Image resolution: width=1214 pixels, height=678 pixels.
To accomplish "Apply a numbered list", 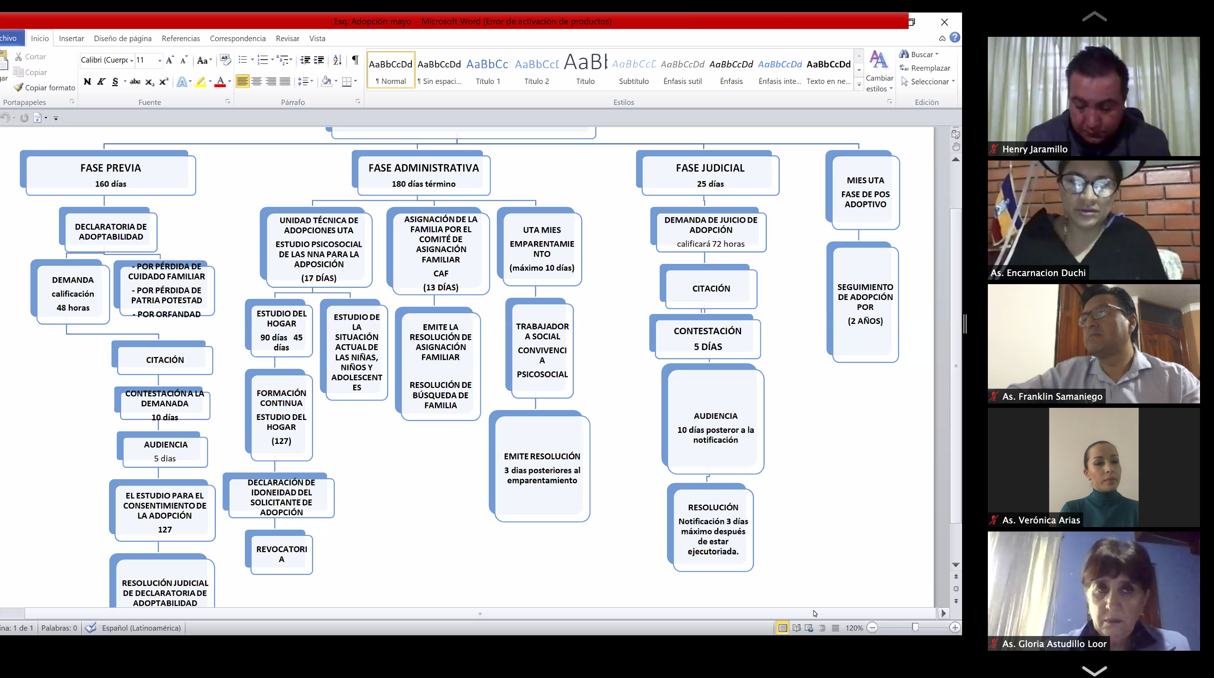I will (x=263, y=60).
